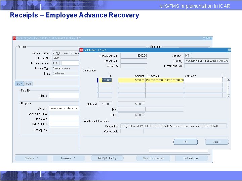Close the Distributions dialog with its X button

point(229,50)
